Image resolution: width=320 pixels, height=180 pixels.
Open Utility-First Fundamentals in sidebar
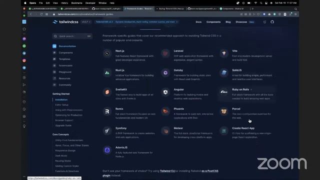tap(69, 140)
